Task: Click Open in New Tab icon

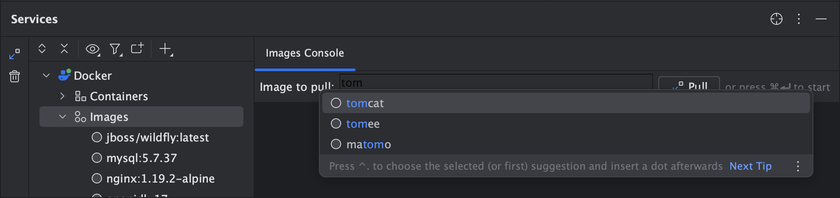Action: [x=137, y=48]
